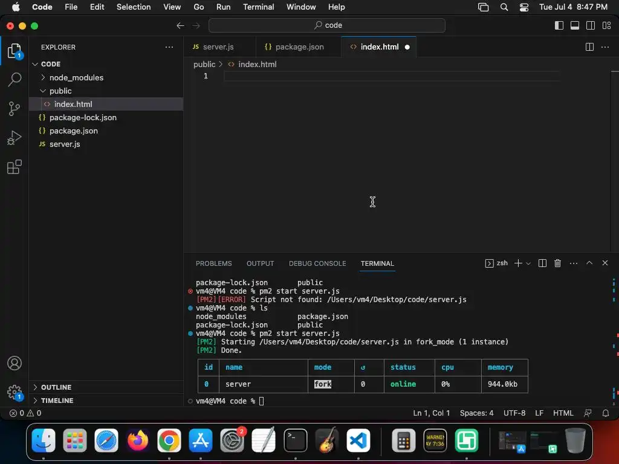The image size is (619, 464).
Task: Open Safari from the Dock
Action: tap(106, 440)
